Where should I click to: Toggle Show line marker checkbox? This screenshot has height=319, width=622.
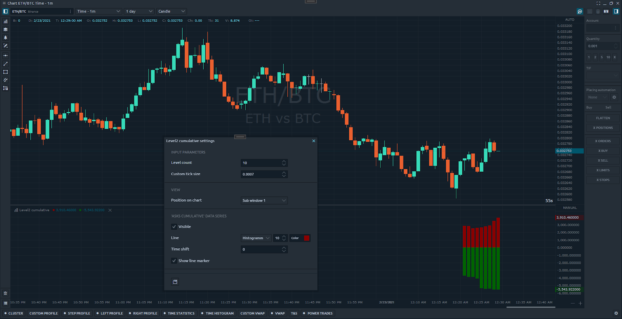coord(174,261)
